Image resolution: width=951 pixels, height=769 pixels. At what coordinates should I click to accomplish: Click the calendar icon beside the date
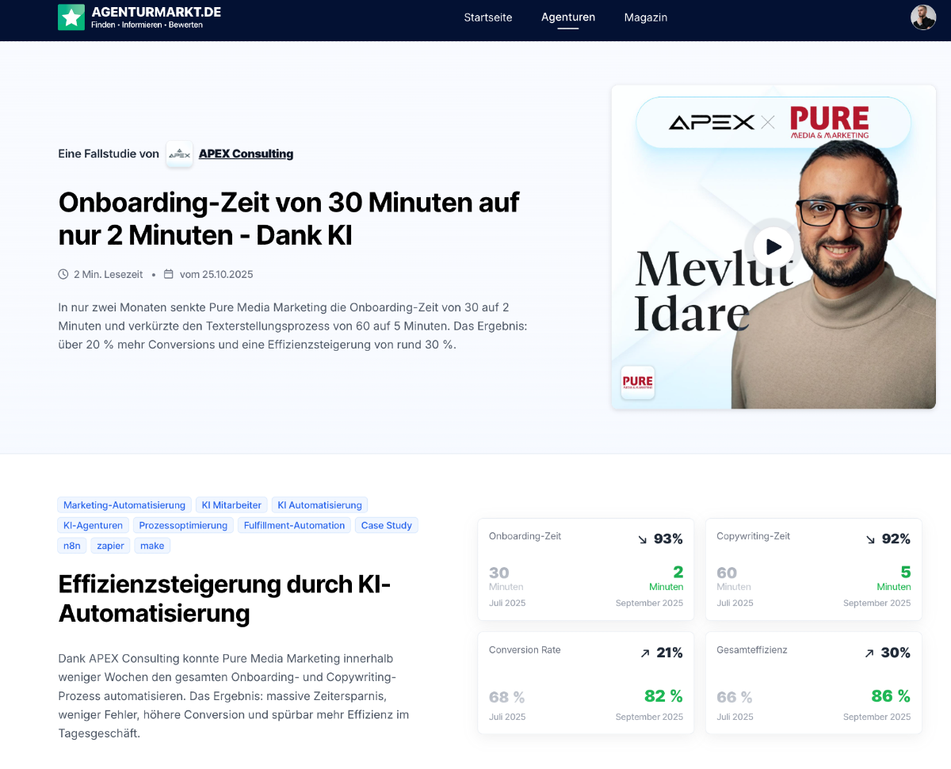pyautogui.click(x=168, y=274)
